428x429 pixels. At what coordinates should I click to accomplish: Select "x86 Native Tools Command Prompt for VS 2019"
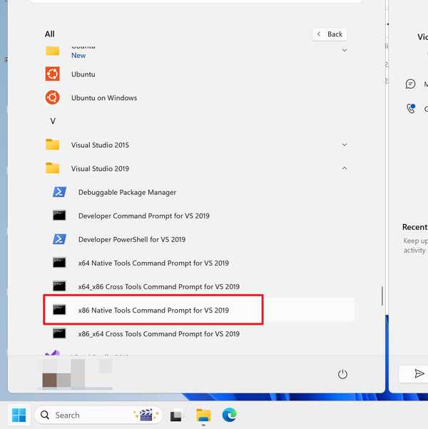(153, 311)
